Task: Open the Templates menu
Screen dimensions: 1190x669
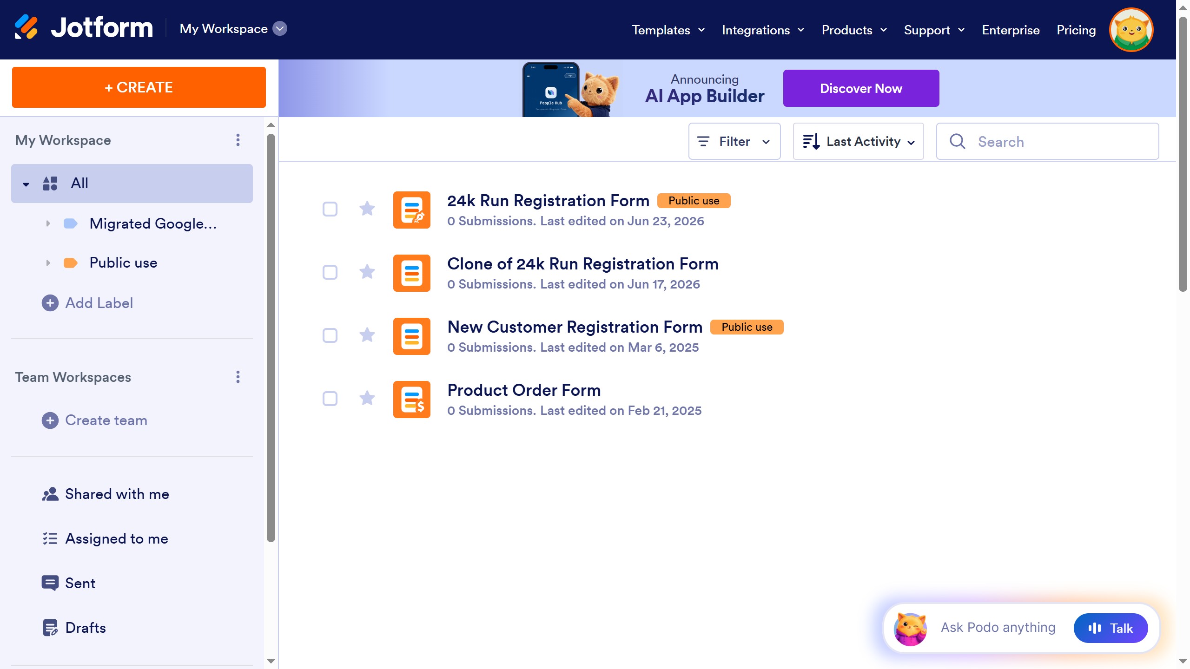Action: tap(668, 30)
